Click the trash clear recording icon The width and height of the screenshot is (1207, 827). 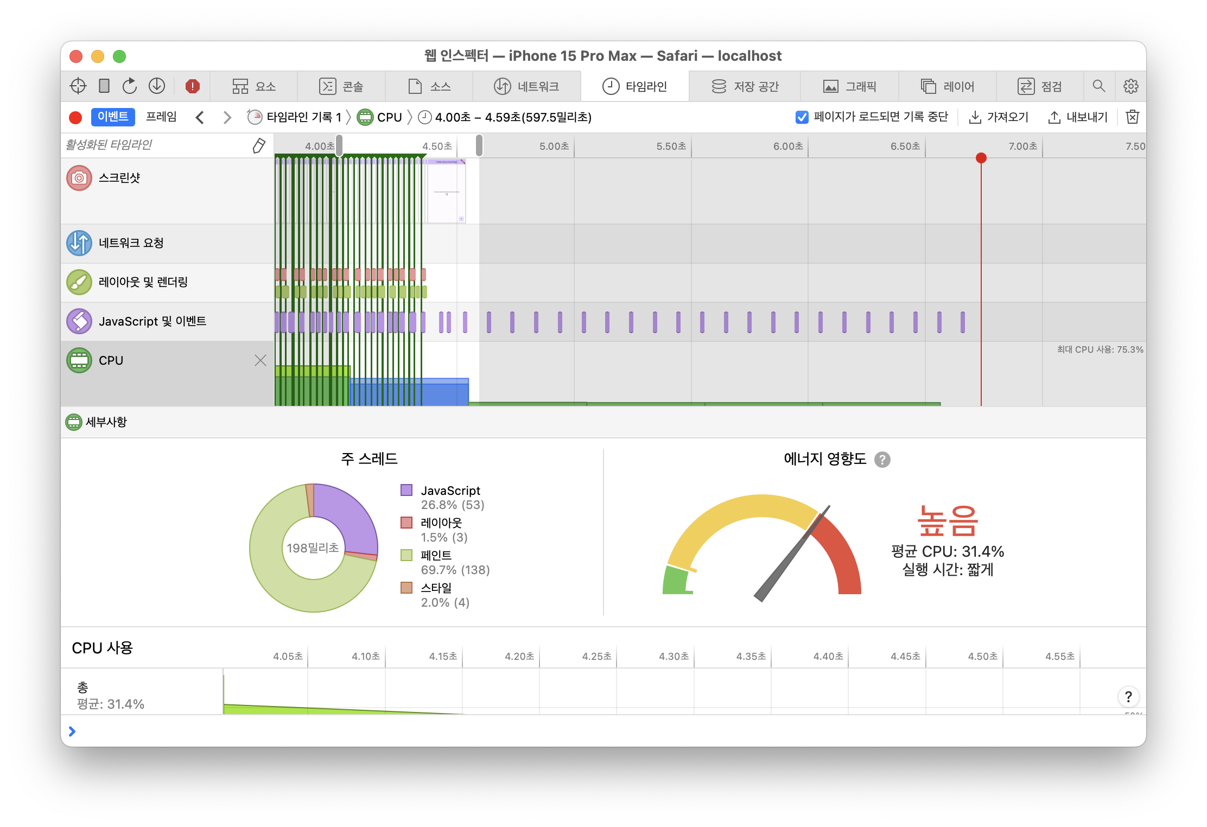click(x=1132, y=117)
